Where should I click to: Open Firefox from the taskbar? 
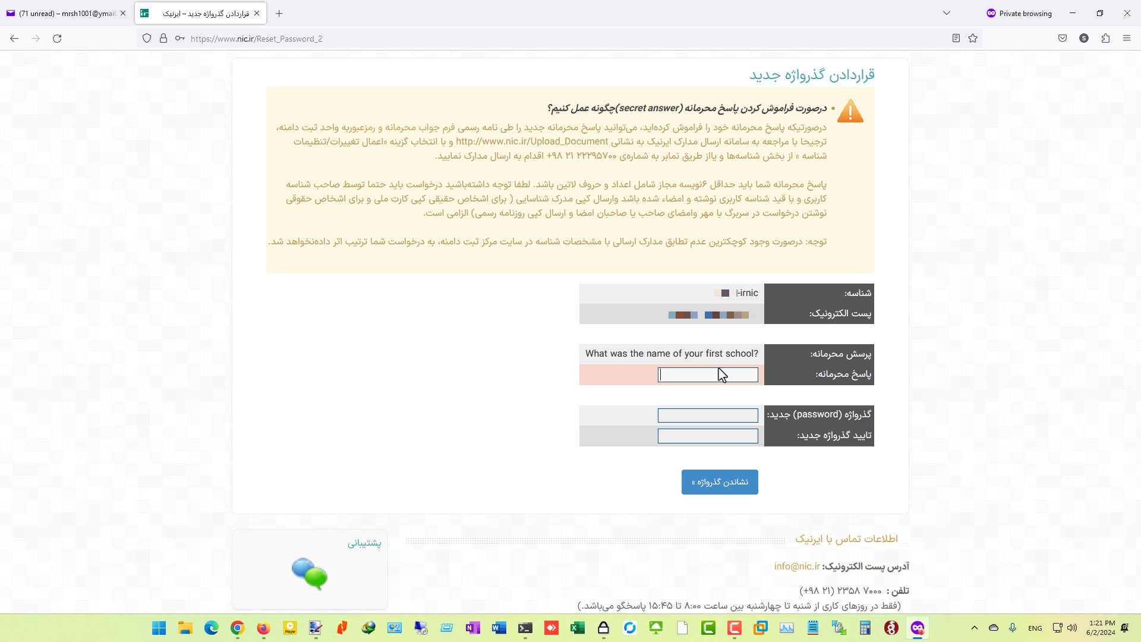pos(263,628)
